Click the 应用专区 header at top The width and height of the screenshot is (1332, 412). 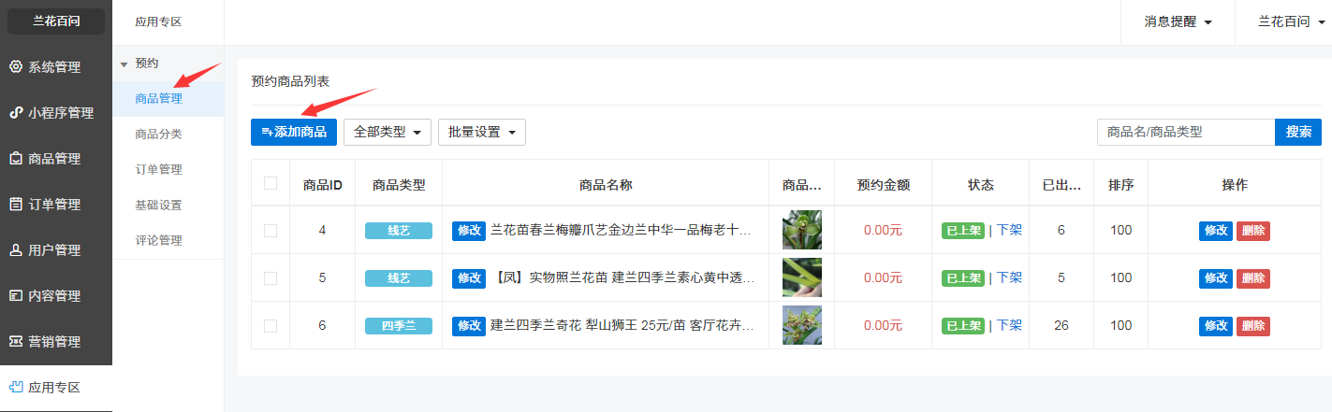(x=157, y=21)
